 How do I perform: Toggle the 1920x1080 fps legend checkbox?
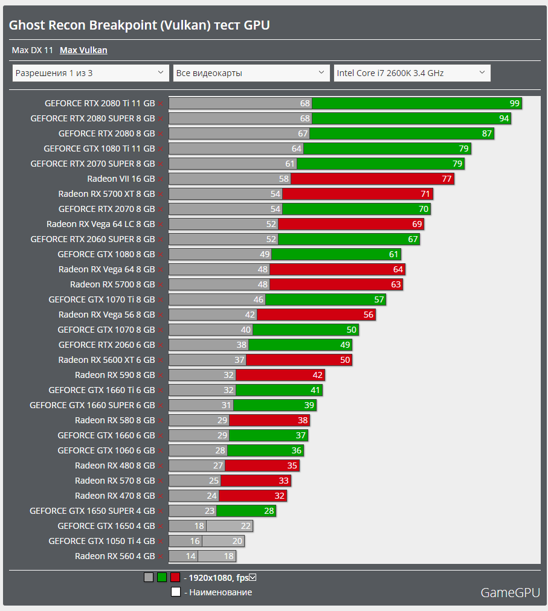253,577
